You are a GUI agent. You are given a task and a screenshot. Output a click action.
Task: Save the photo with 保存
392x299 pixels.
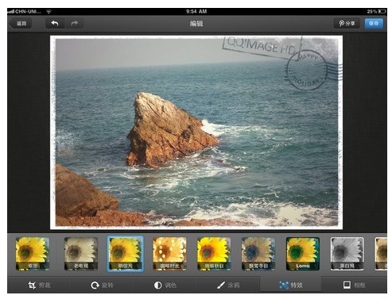click(374, 24)
